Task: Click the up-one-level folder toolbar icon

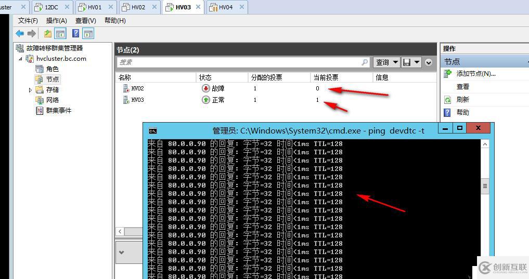Action: [x=47, y=33]
